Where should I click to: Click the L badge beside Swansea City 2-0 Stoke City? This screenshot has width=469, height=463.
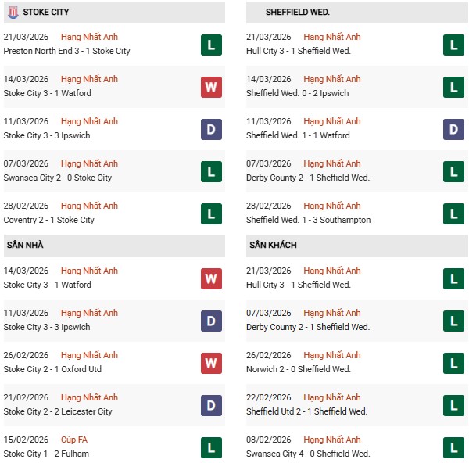pos(211,171)
